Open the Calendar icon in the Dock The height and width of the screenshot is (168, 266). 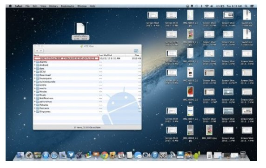(121, 155)
